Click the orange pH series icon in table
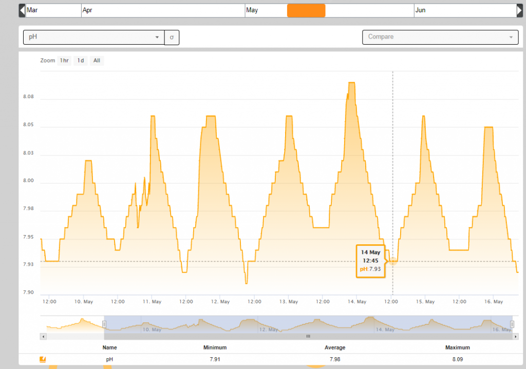This screenshot has height=369, width=526. (43, 360)
